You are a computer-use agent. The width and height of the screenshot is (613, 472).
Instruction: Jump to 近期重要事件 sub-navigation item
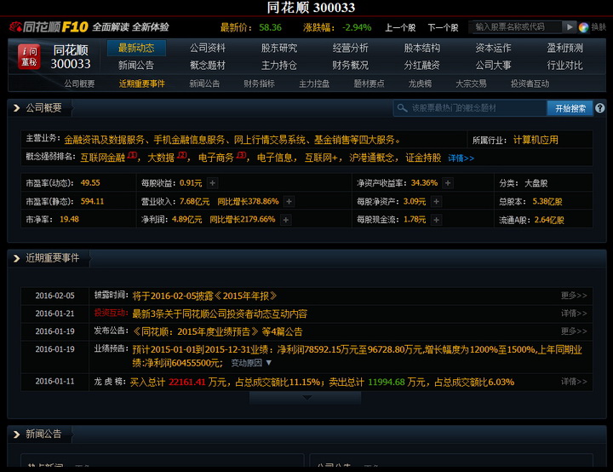[142, 83]
